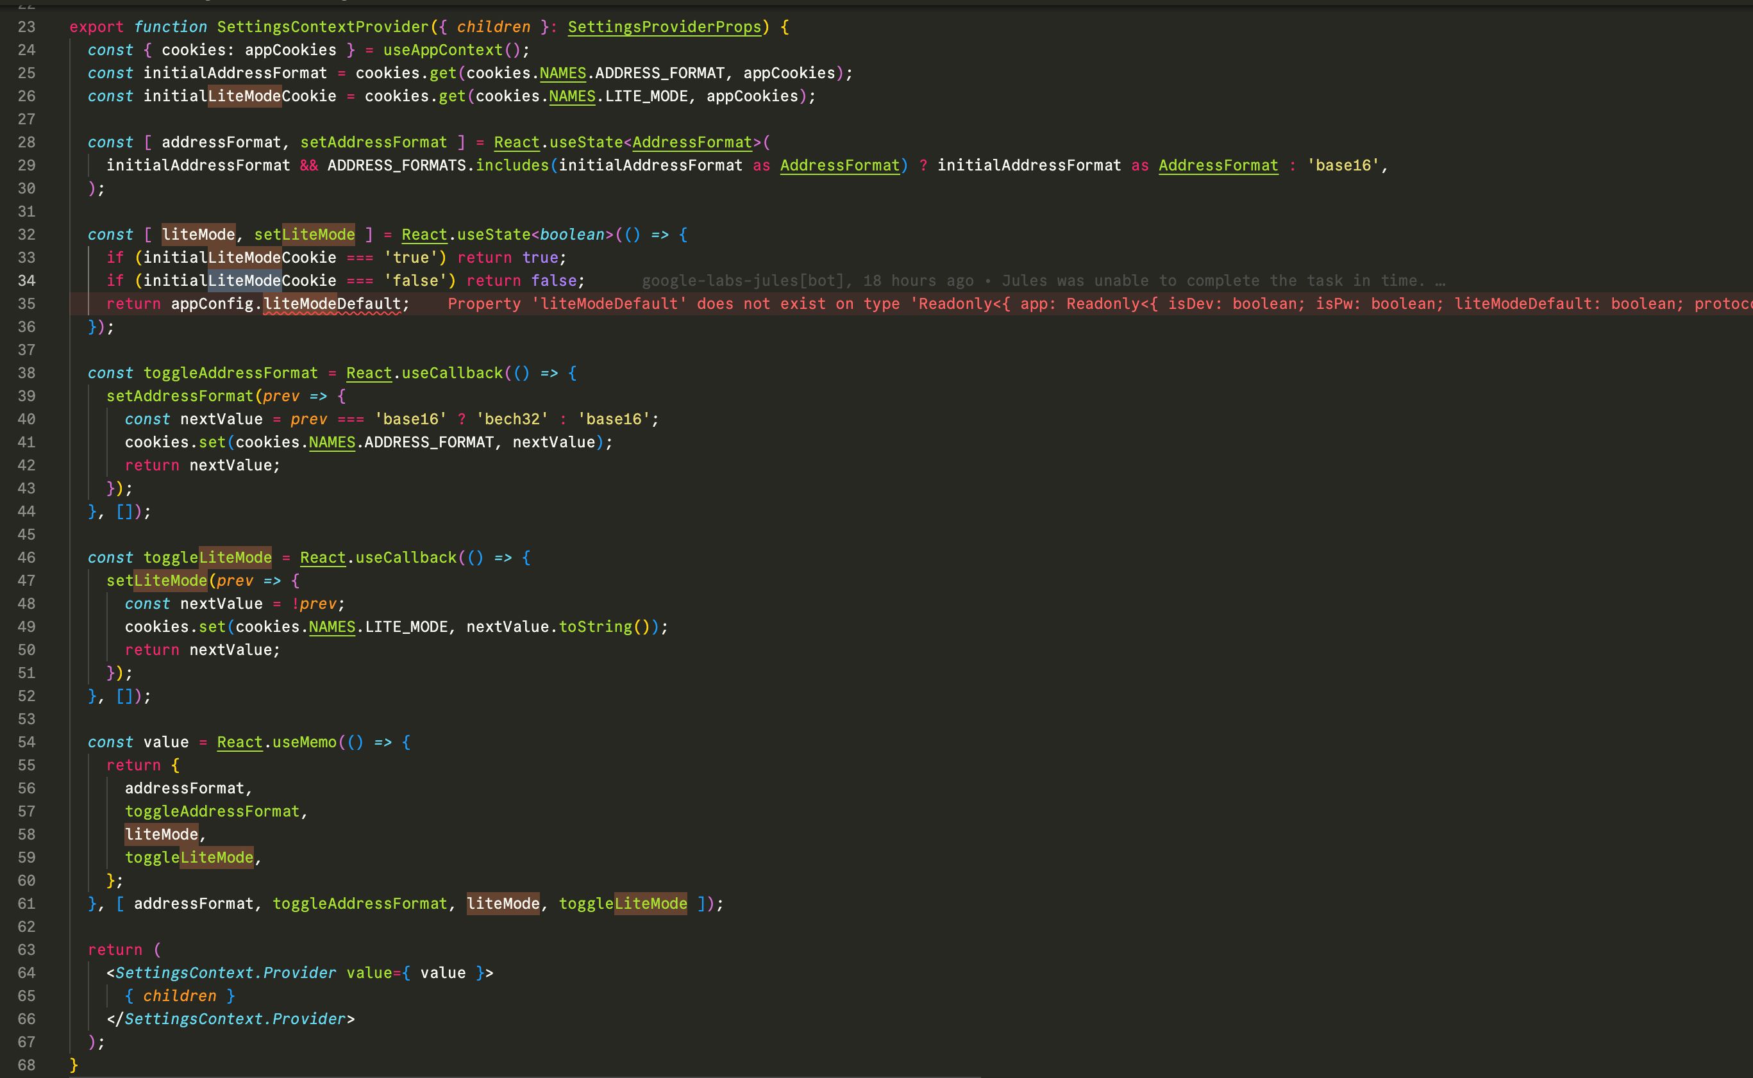Click toString call on line 49
This screenshot has height=1078, width=1753.
[x=595, y=627]
